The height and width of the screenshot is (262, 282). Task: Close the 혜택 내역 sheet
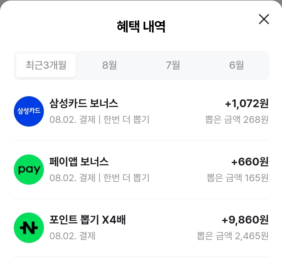264,19
